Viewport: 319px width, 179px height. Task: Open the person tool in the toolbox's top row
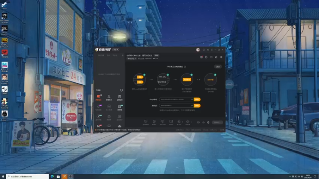point(109,97)
